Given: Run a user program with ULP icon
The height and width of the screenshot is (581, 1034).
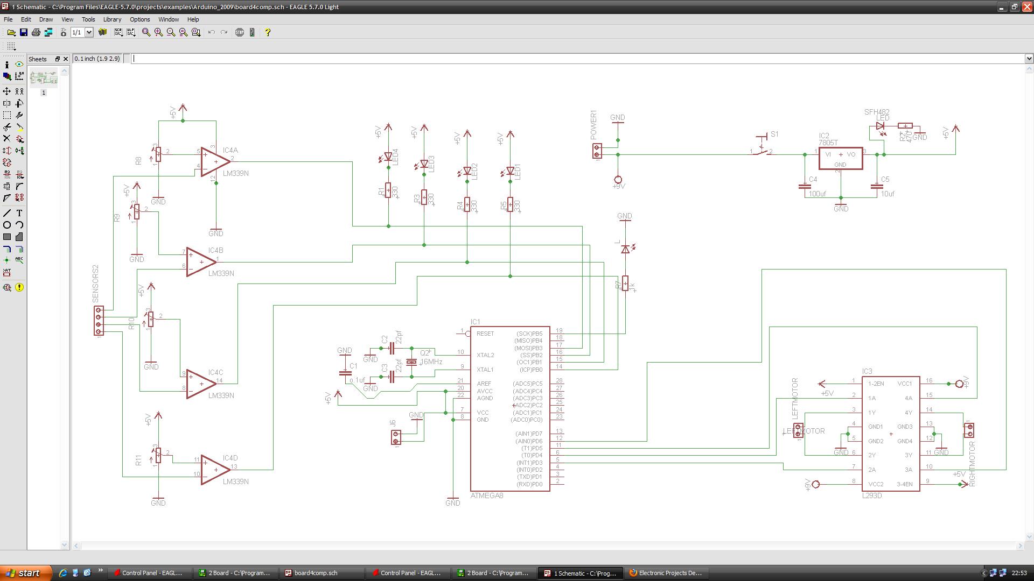Looking at the screenshot, I should pyautogui.click(x=131, y=32).
